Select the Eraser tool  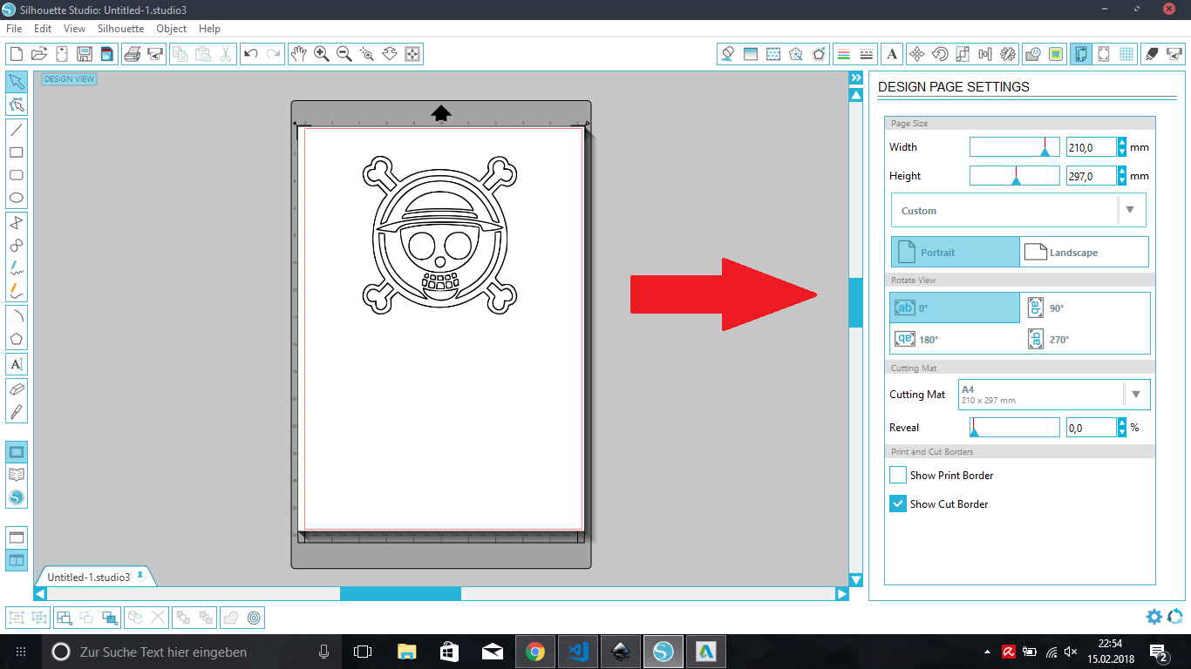coord(17,389)
